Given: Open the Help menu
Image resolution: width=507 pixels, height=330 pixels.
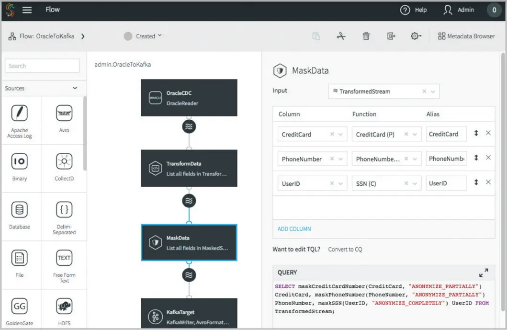Looking at the screenshot, I should (414, 10).
